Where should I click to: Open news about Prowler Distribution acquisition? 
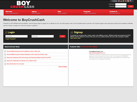pyautogui.click(x=27, y=54)
